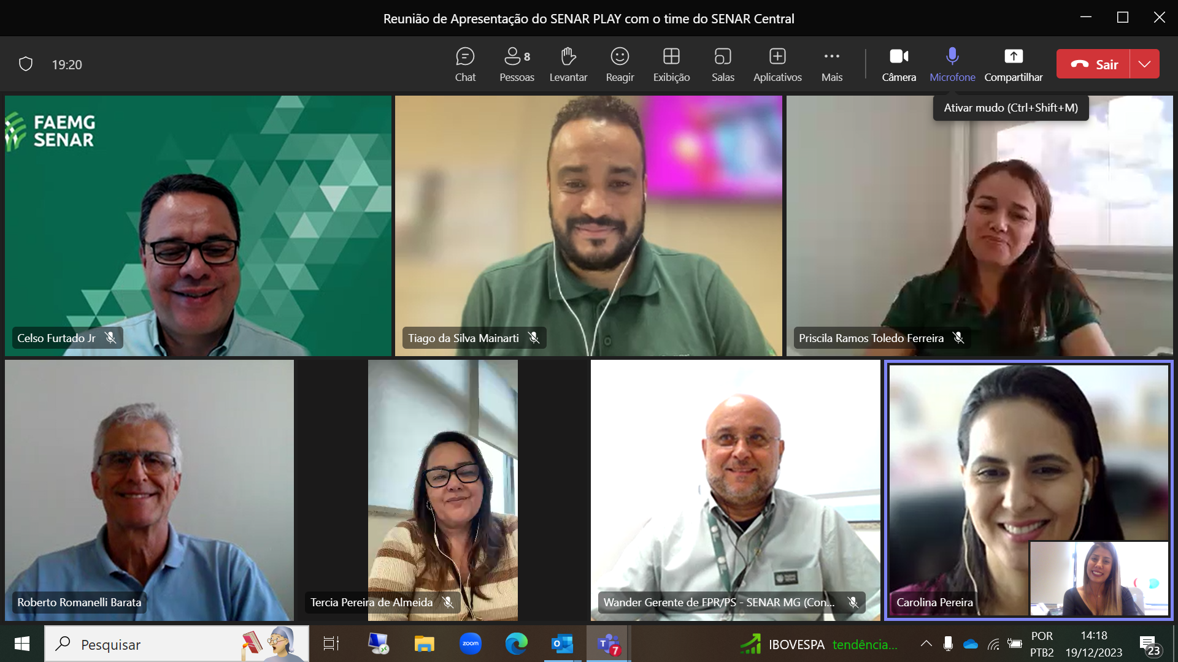Open OneDrive cloud tray icon
This screenshot has width=1178, height=662.
(971, 644)
